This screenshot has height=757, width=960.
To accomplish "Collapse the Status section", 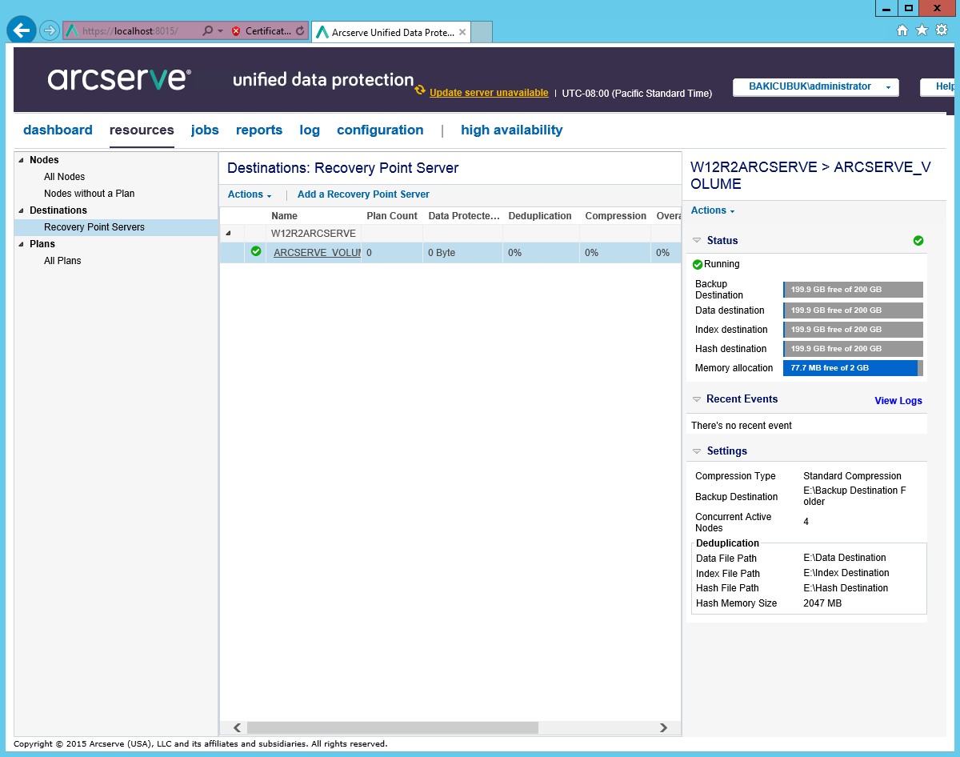I will [697, 241].
